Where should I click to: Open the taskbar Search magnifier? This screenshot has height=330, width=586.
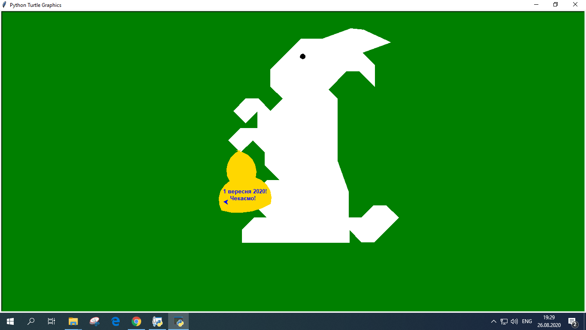[31, 321]
